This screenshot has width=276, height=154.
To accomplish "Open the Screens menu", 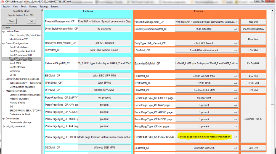I will pyautogui.click(x=55, y=7).
